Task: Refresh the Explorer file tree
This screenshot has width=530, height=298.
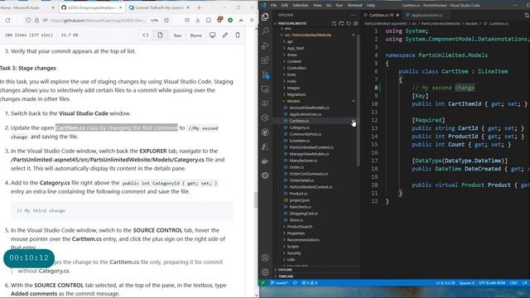Action: [349, 23]
